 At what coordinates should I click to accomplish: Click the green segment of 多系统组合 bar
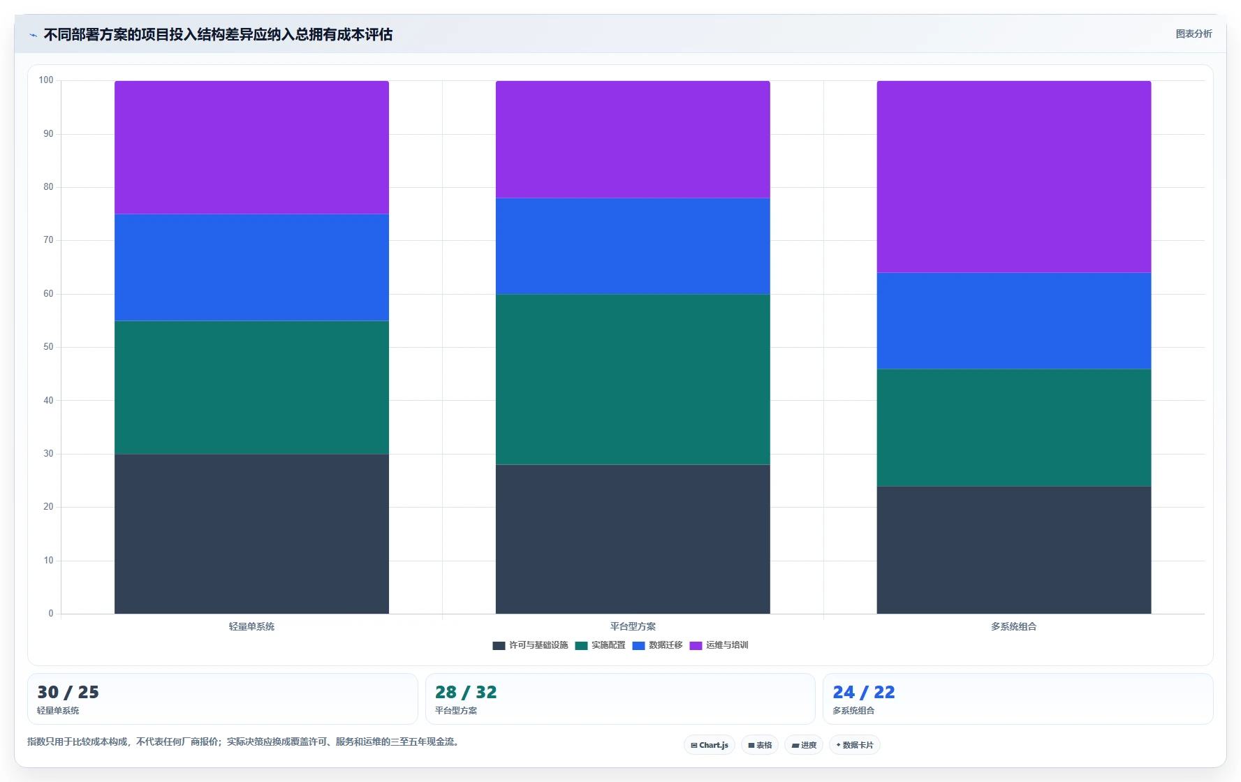tap(1014, 428)
